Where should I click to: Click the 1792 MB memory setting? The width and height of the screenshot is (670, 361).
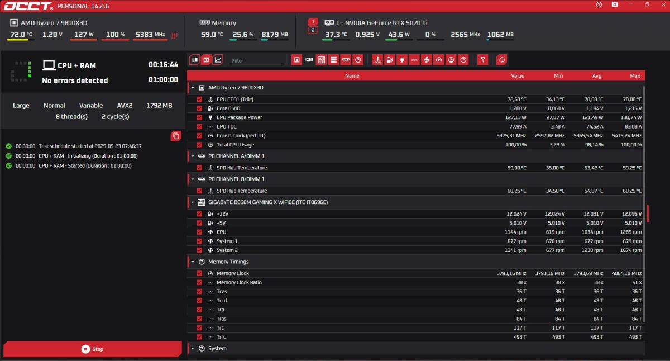tap(159, 105)
